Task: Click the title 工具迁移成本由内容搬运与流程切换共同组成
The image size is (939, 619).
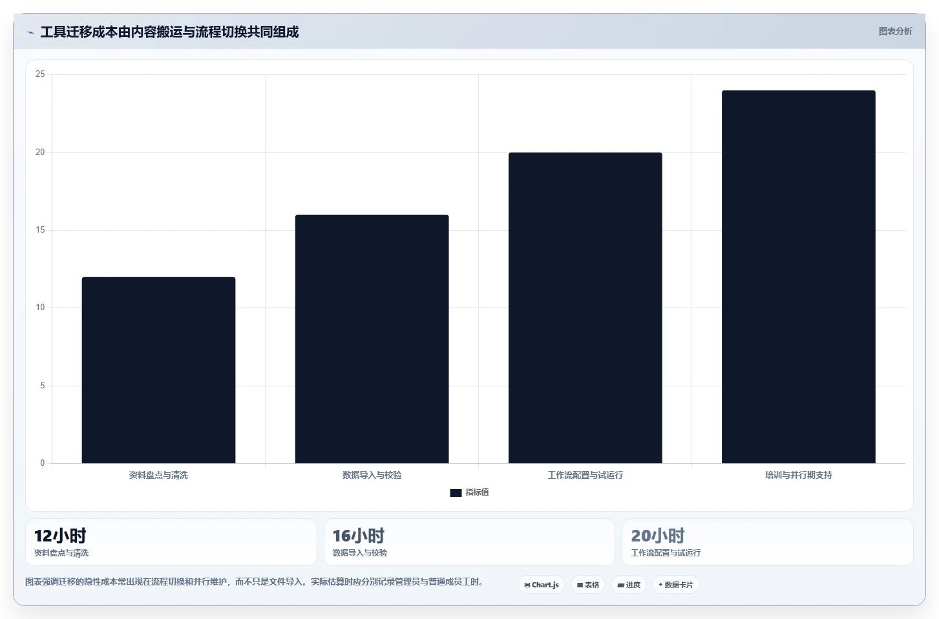Action: (169, 32)
